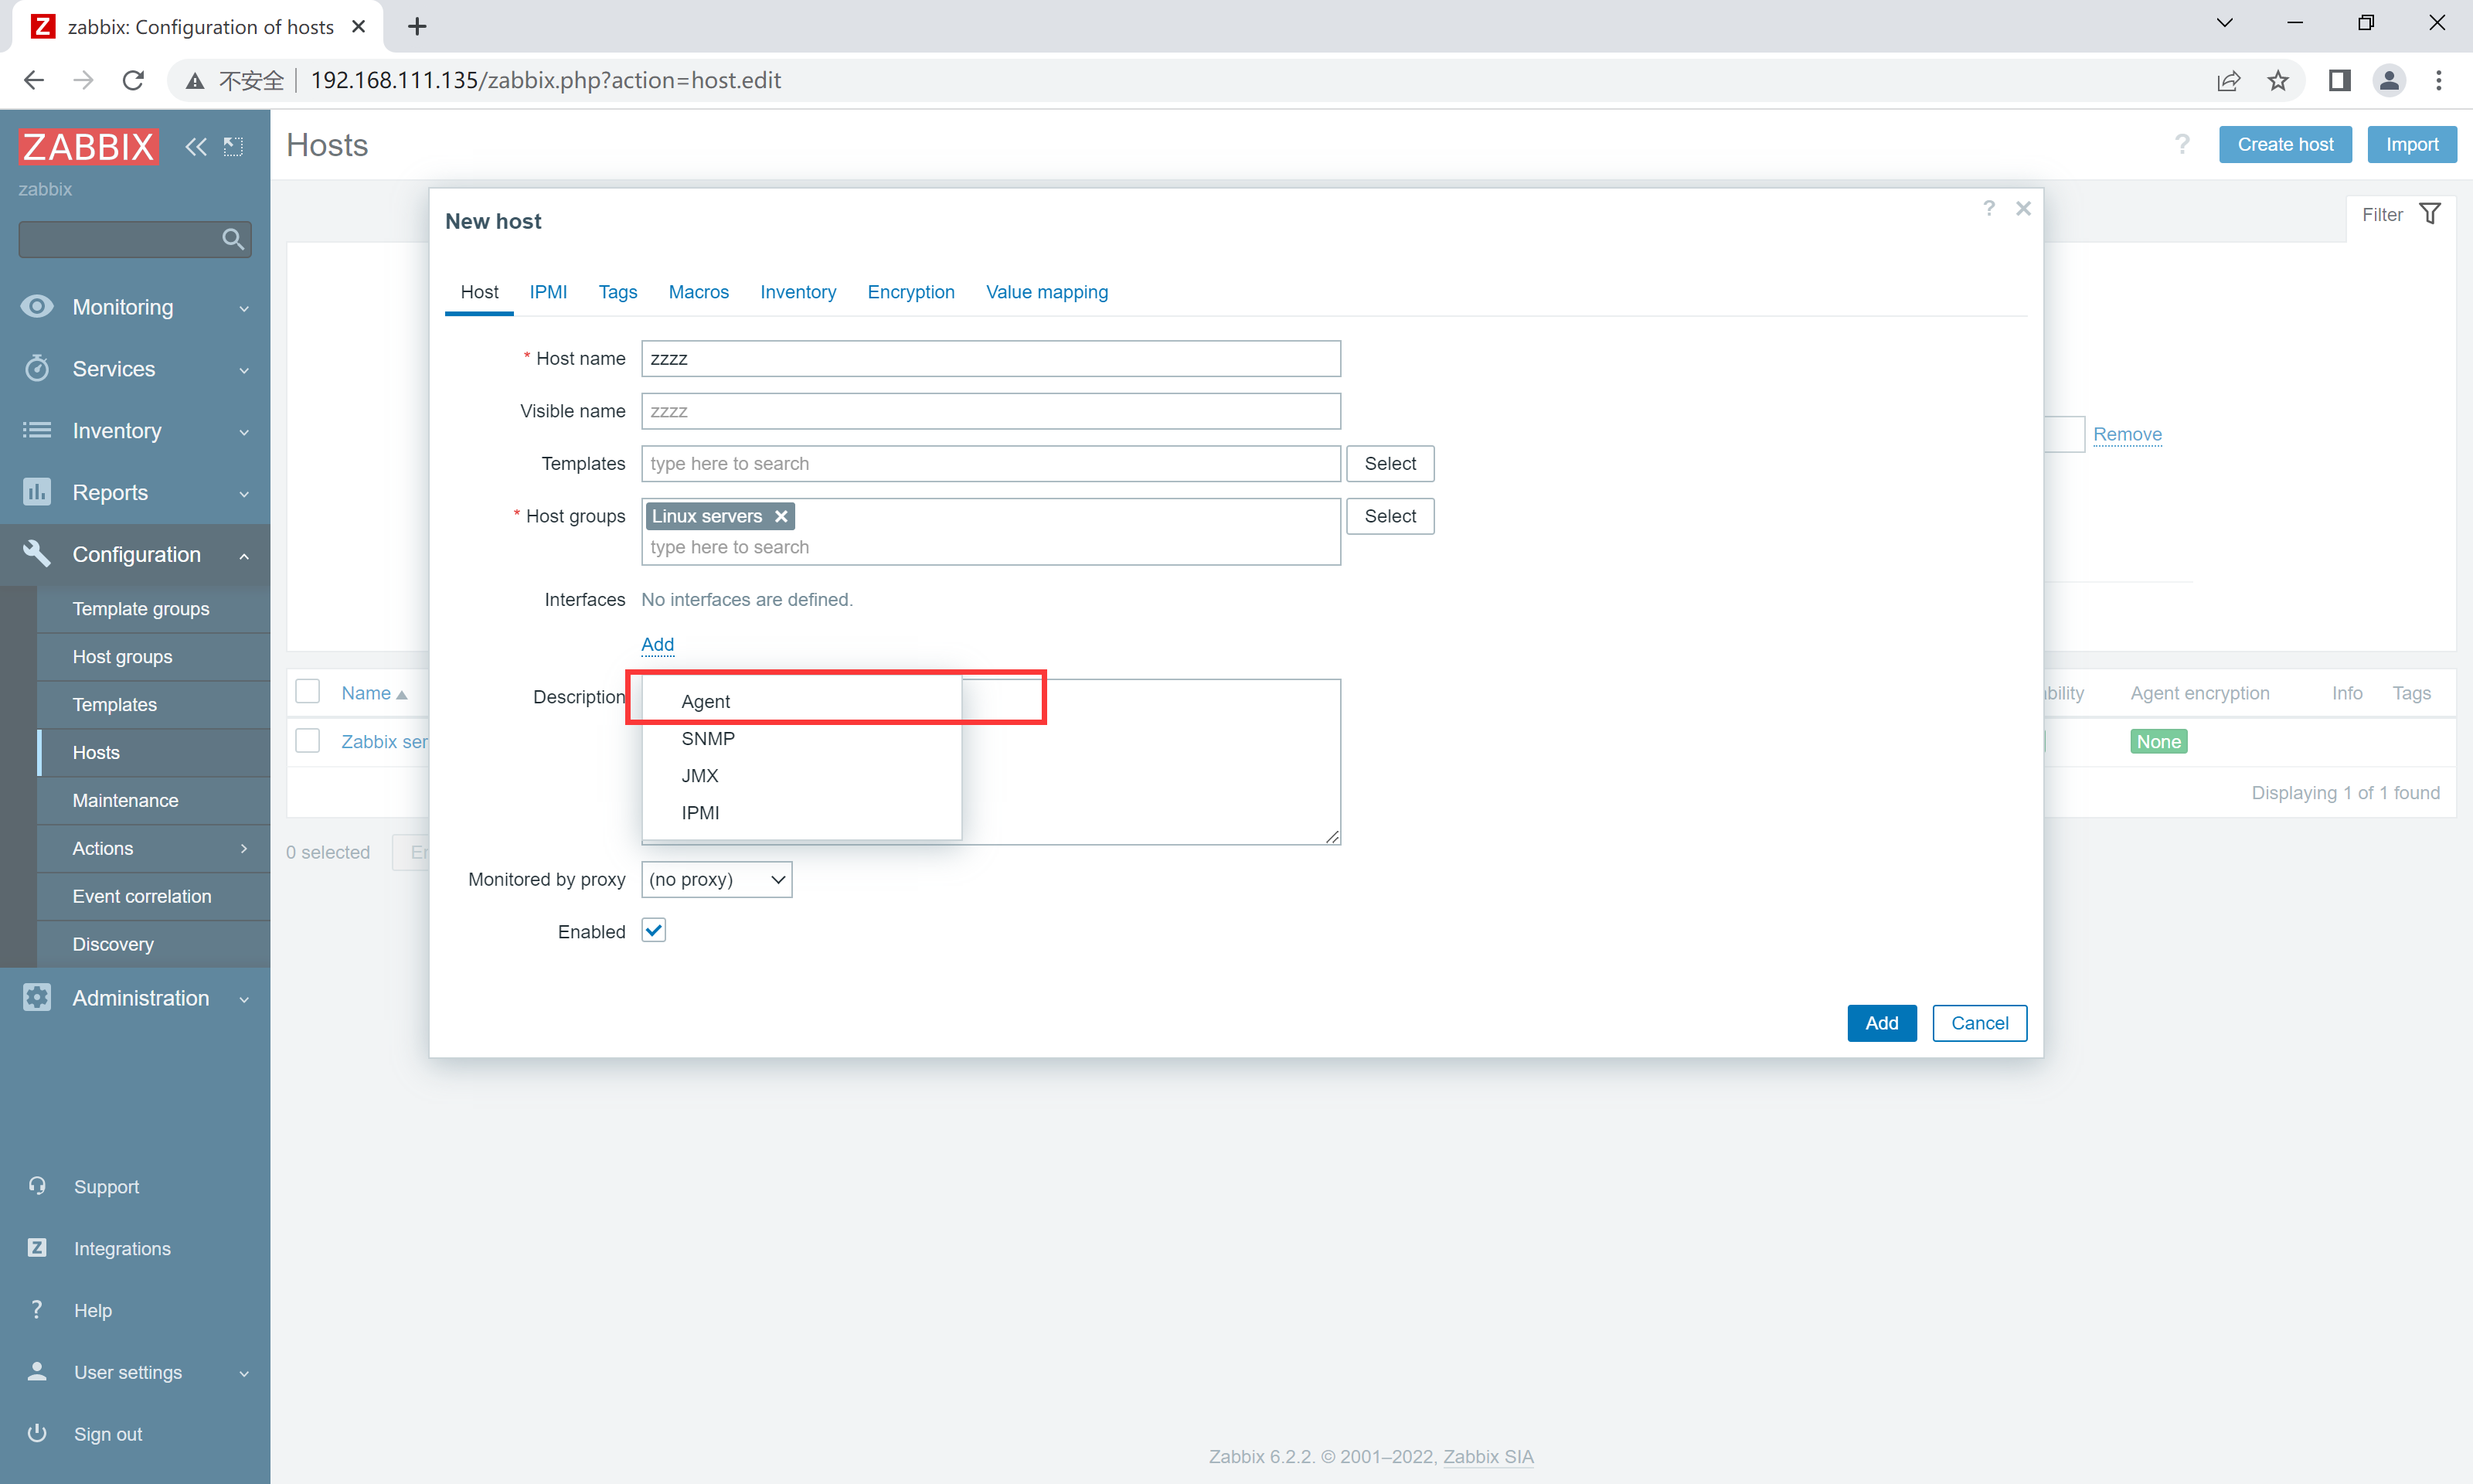Screen dimensions: 2473x1484
Task: Click the Configuration wrench icon
Action: point(37,554)
